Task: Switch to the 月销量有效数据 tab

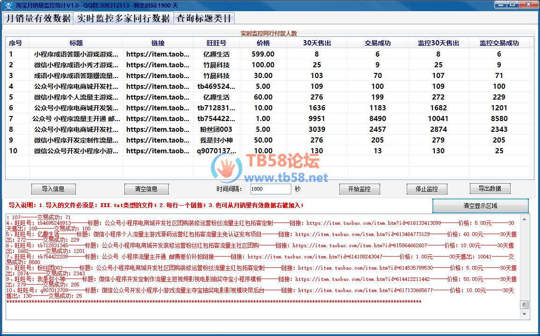Action: [38, 18]
